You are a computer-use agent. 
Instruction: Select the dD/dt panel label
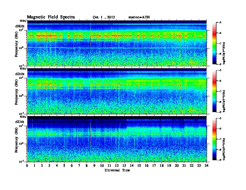[20, 74]
